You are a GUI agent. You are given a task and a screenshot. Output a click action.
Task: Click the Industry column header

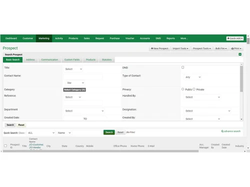pyautogui.click(x=239, y=146)
